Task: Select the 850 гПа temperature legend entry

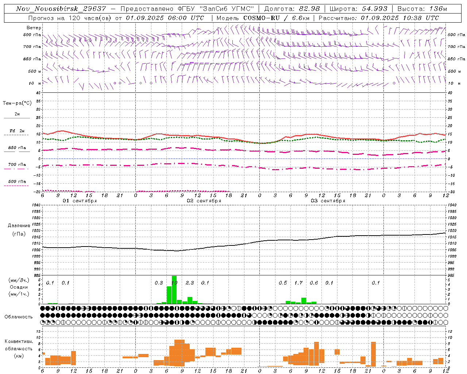Action: click(x=17, y=148)
